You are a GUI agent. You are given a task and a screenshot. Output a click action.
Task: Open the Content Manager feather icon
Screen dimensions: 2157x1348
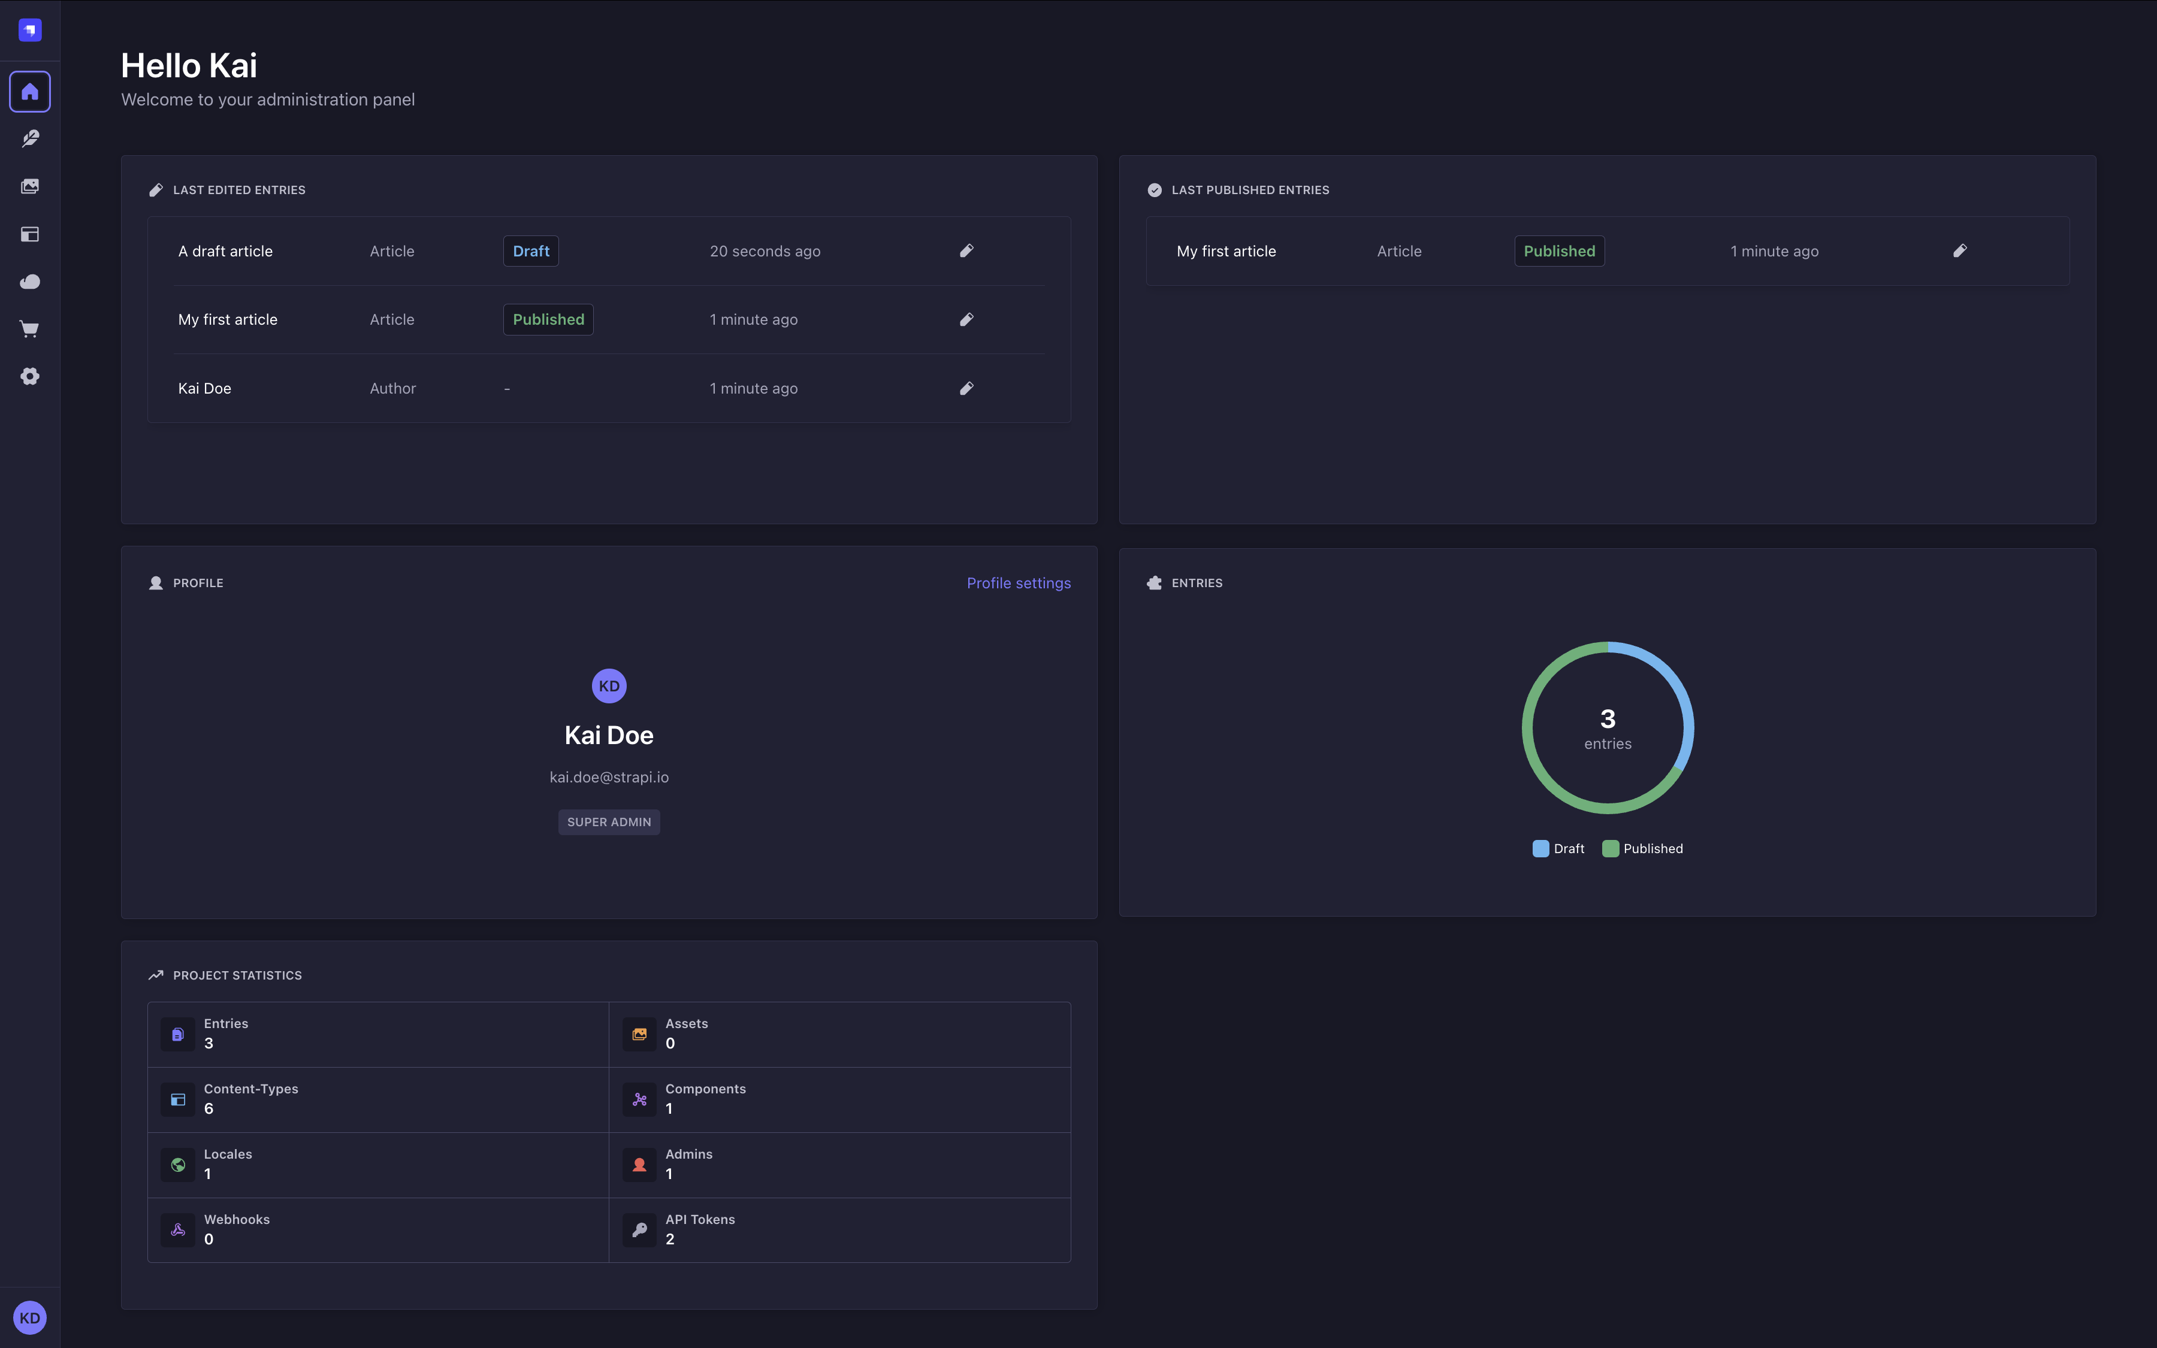click(x=29, y=138)
